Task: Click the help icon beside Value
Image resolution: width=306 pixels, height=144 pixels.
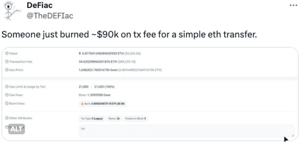Action: [x=7, y=54]
